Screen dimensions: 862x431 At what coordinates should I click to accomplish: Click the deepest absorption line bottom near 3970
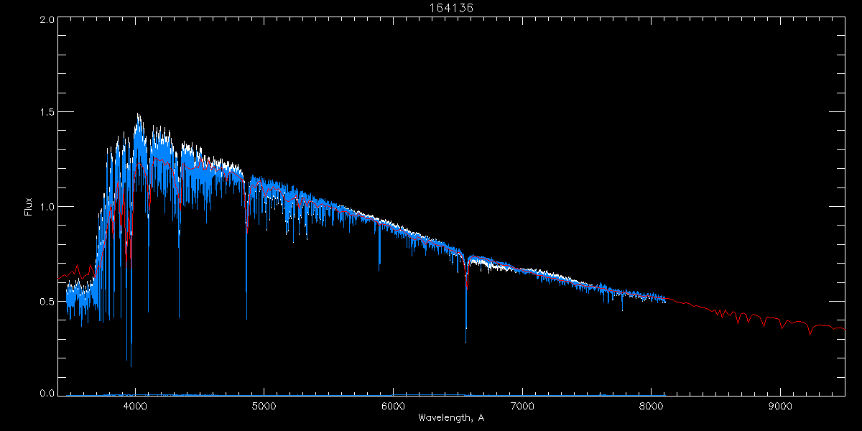click(131, 366)
